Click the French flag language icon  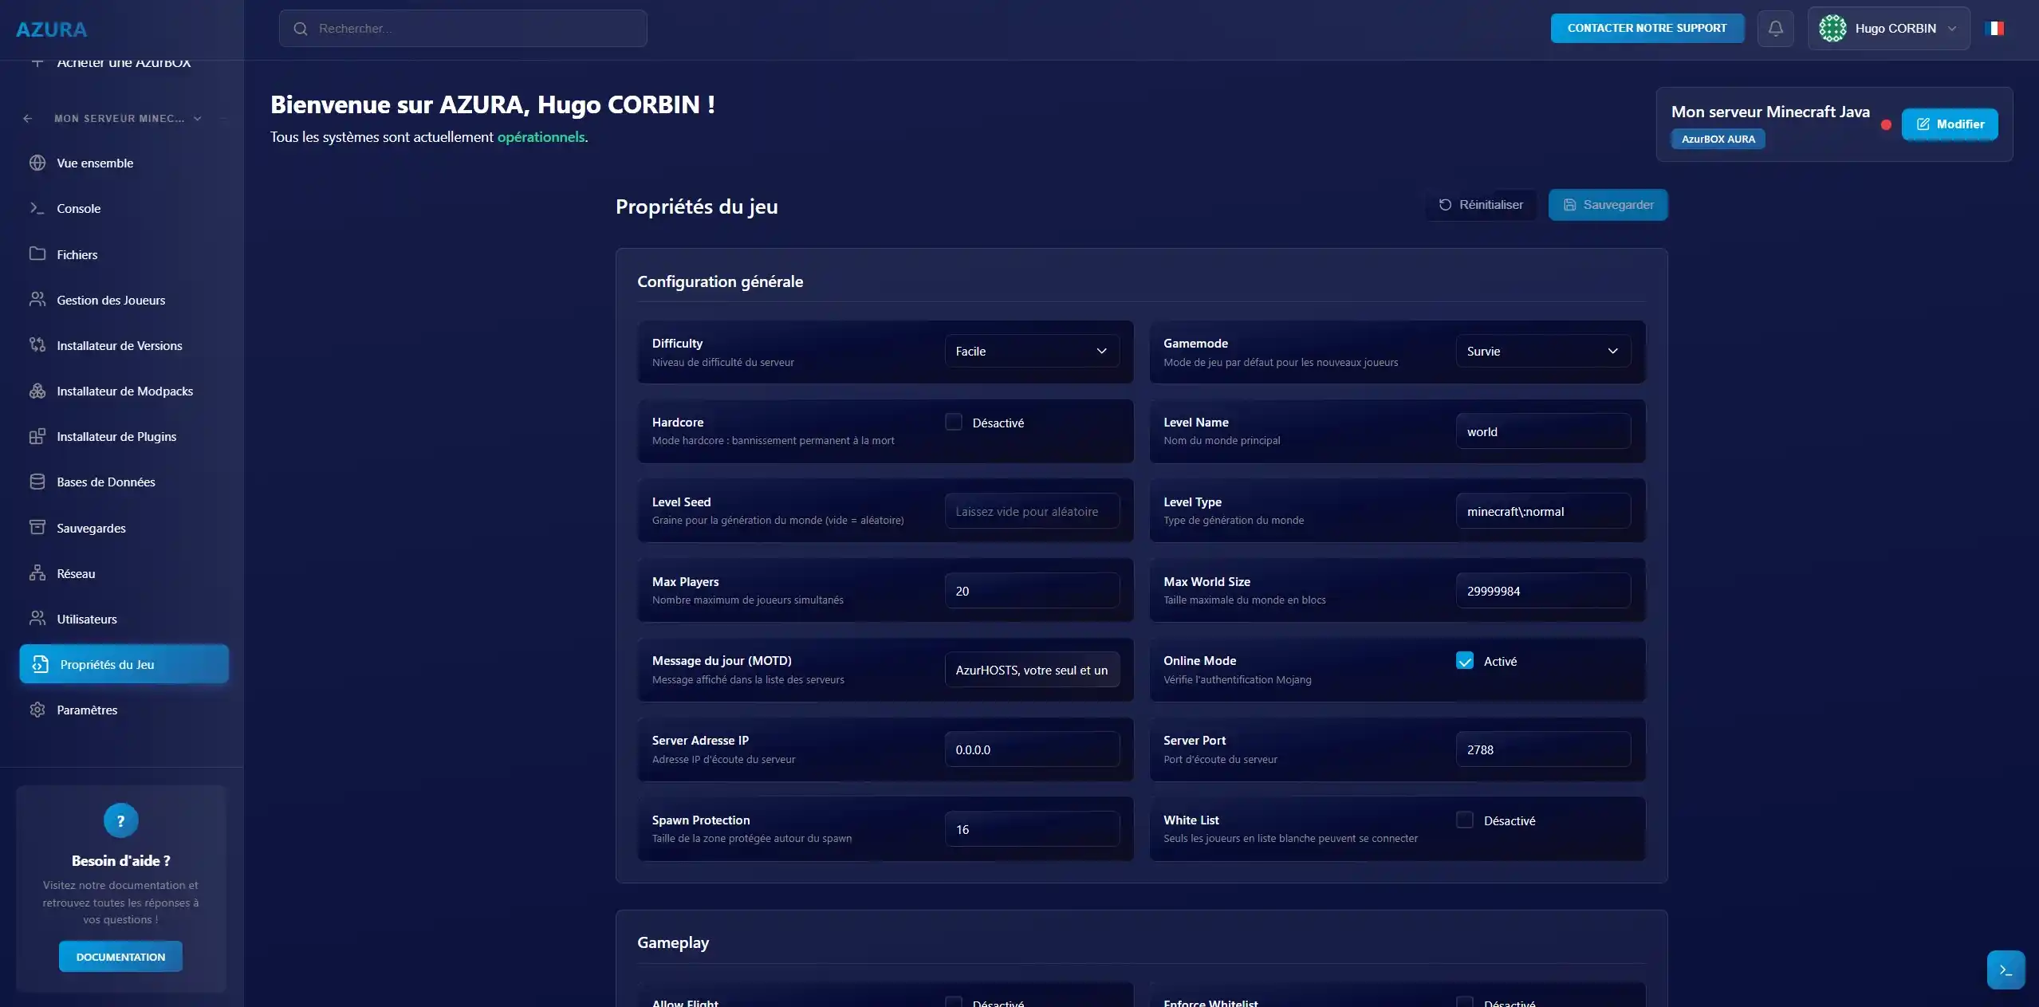point(1994,29)
